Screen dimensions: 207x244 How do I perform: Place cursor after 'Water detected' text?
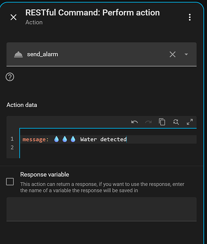click(x=127, y=140)
